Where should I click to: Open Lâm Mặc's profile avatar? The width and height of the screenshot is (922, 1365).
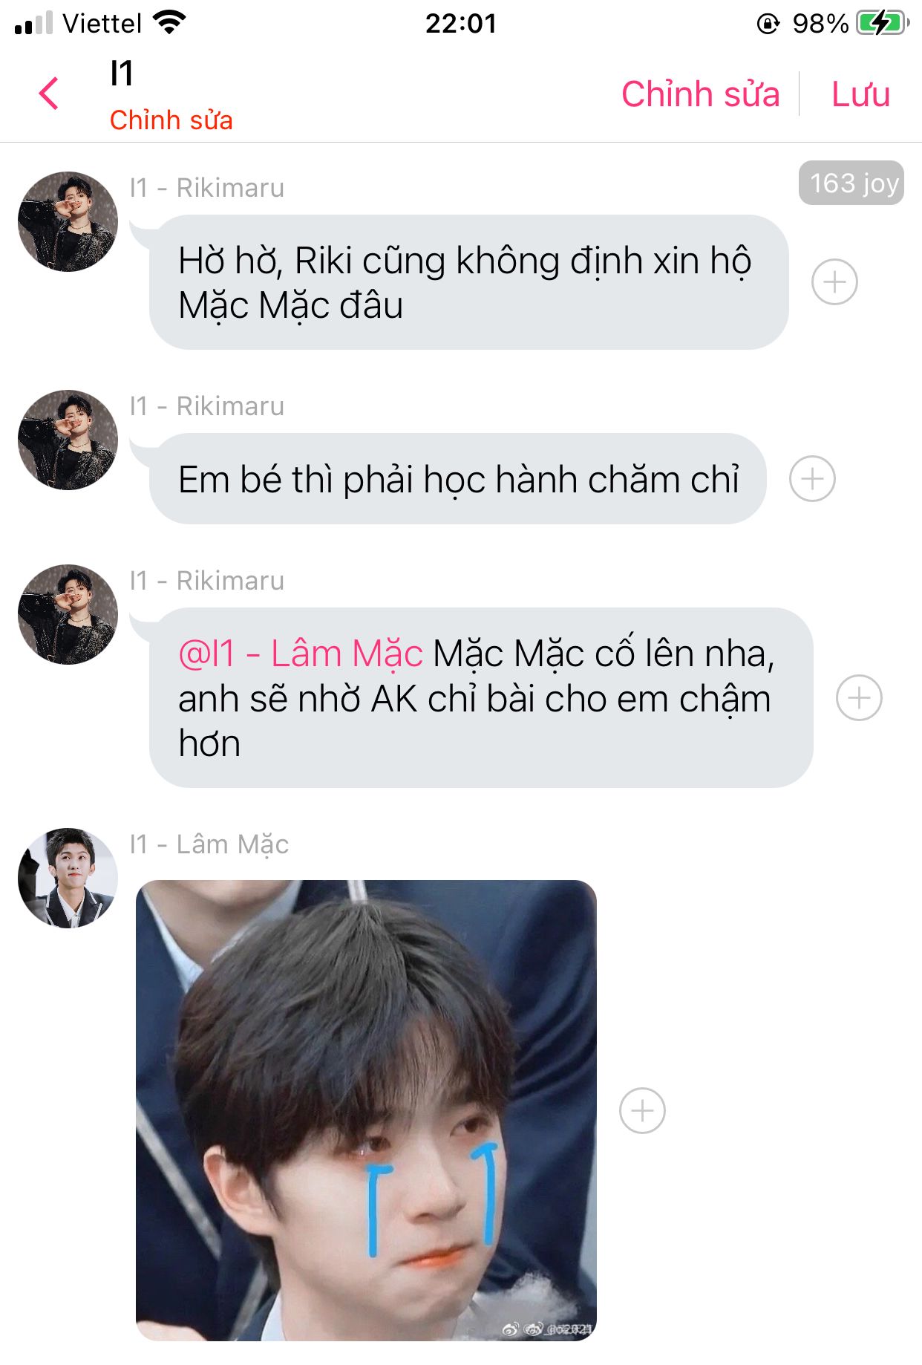point(68,878)
